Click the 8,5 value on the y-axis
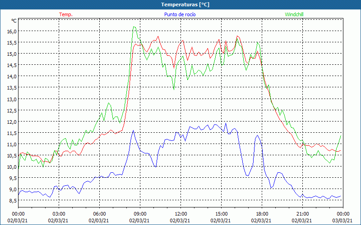The image size is (361, 225). (13, 201)
